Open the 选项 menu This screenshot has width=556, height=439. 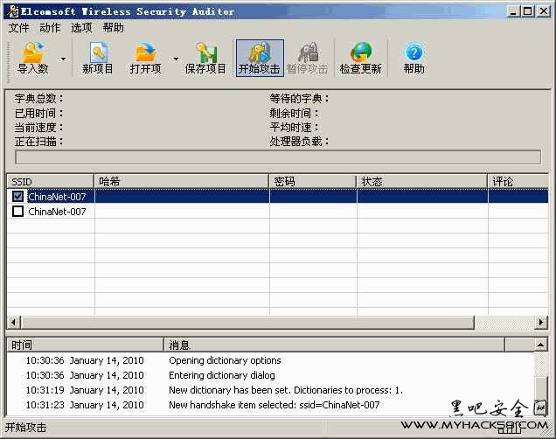coord(81,27)
